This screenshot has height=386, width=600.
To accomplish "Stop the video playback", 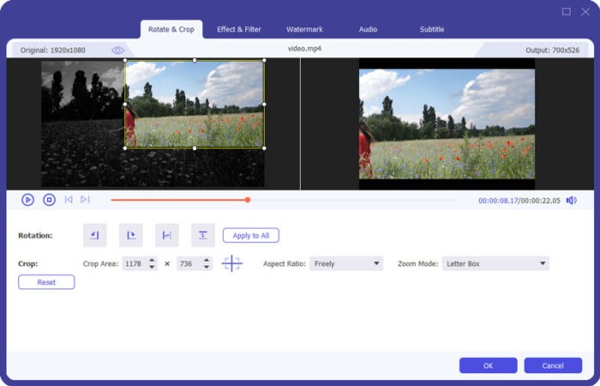I will [49, 199].
